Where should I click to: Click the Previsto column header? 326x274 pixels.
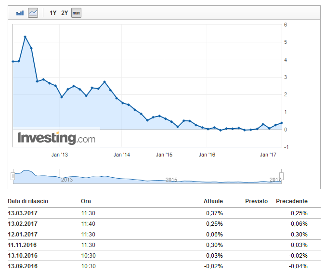click(256, 201)
